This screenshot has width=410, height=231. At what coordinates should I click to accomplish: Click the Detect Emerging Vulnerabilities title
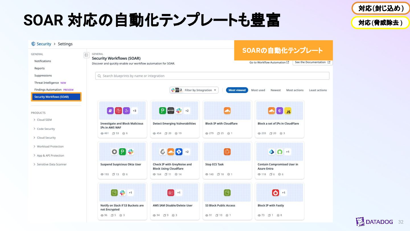pyautogui.click(x=174, y=123)
